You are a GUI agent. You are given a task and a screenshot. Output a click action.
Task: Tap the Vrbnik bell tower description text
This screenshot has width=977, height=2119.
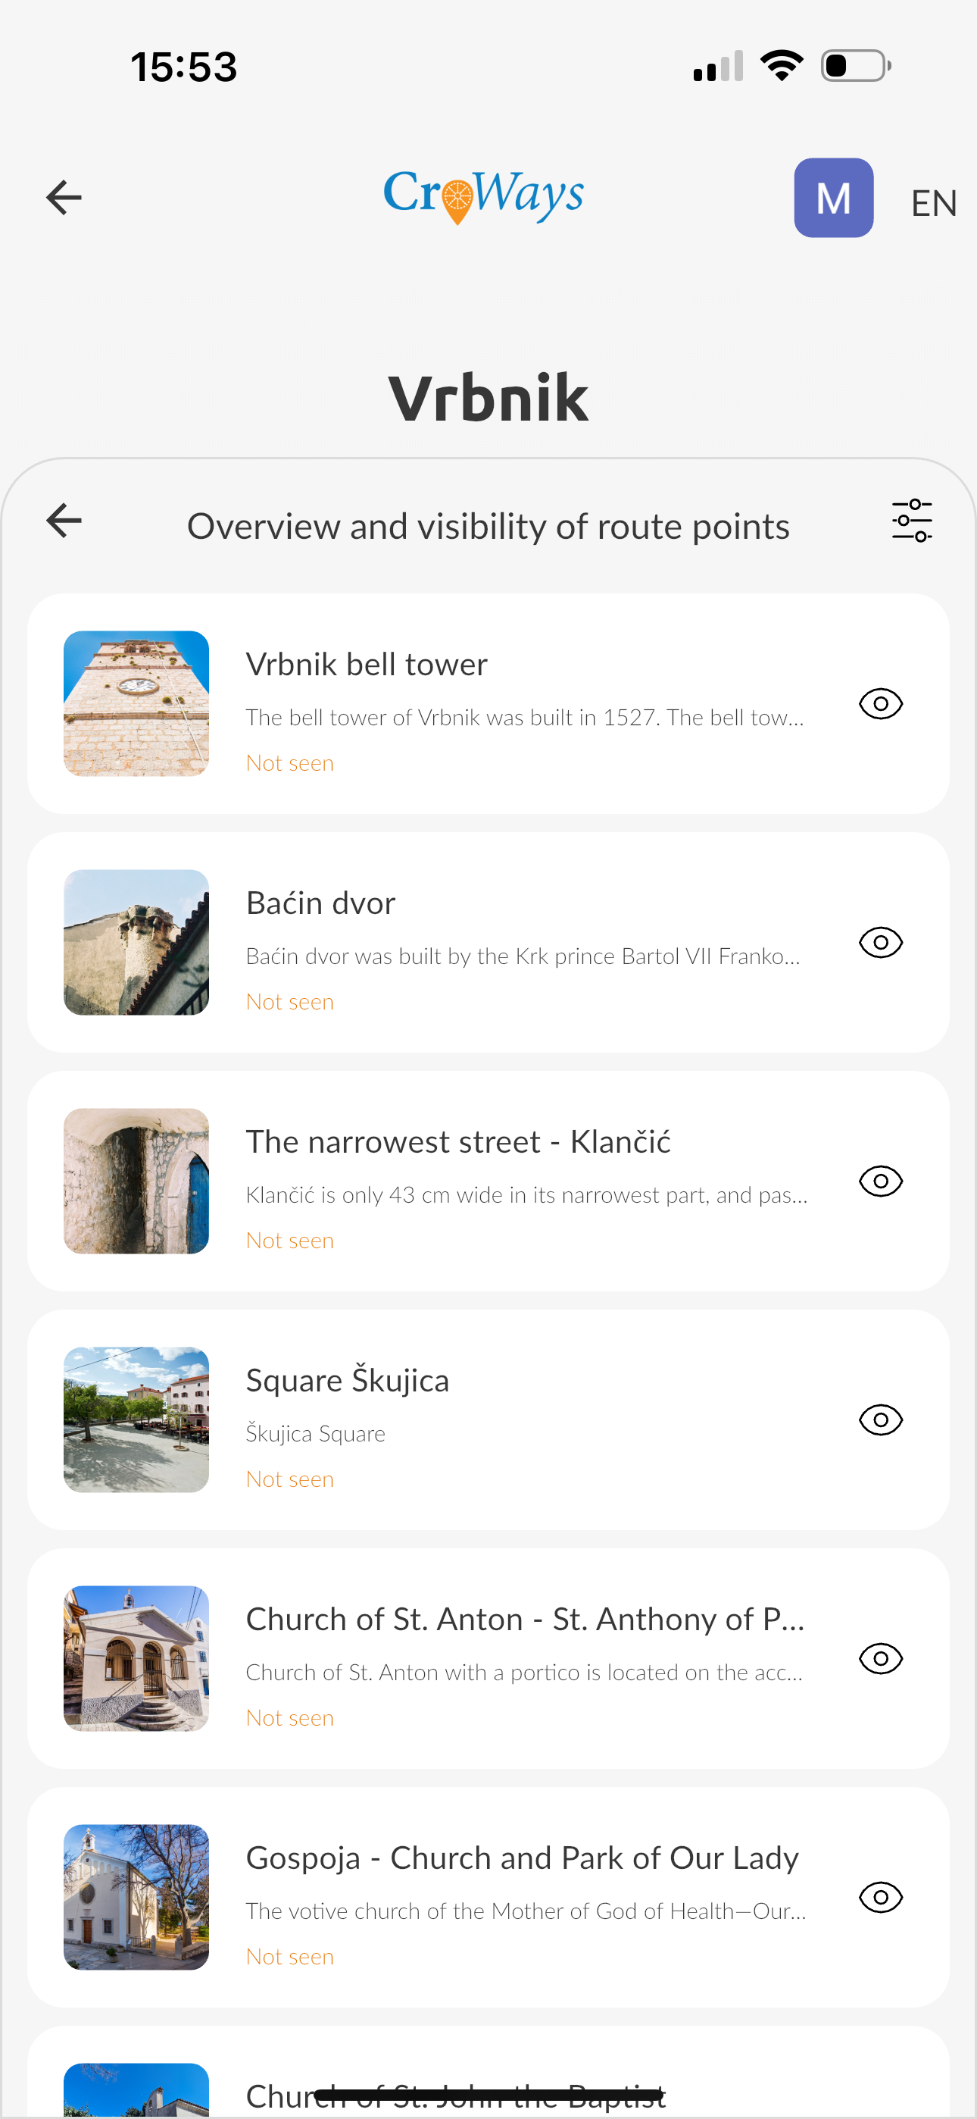pyautogui.click(x=525, y=717)
